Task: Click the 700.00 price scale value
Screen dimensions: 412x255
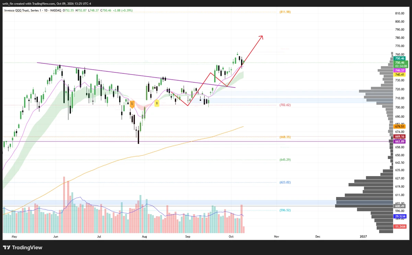Action: coord(400,107)
